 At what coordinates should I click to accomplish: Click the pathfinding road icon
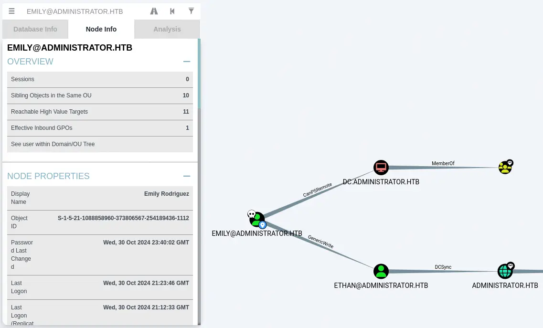tap(154, 11)
